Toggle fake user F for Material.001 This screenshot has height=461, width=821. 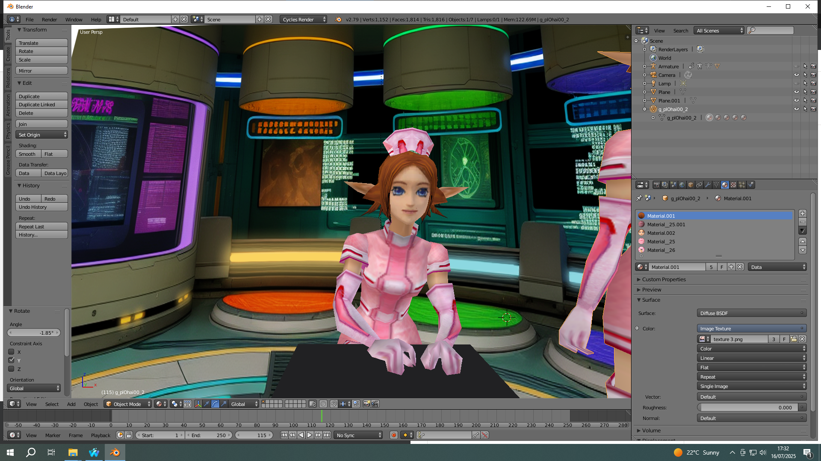point(722,267)
